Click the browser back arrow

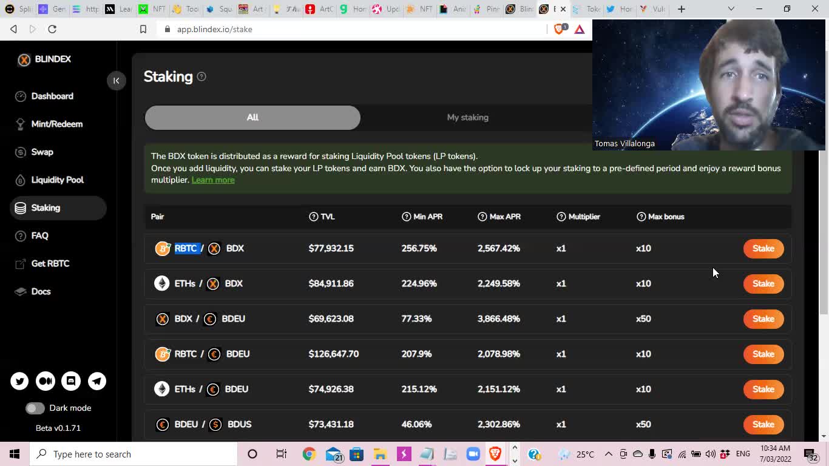tap(13, 29)
